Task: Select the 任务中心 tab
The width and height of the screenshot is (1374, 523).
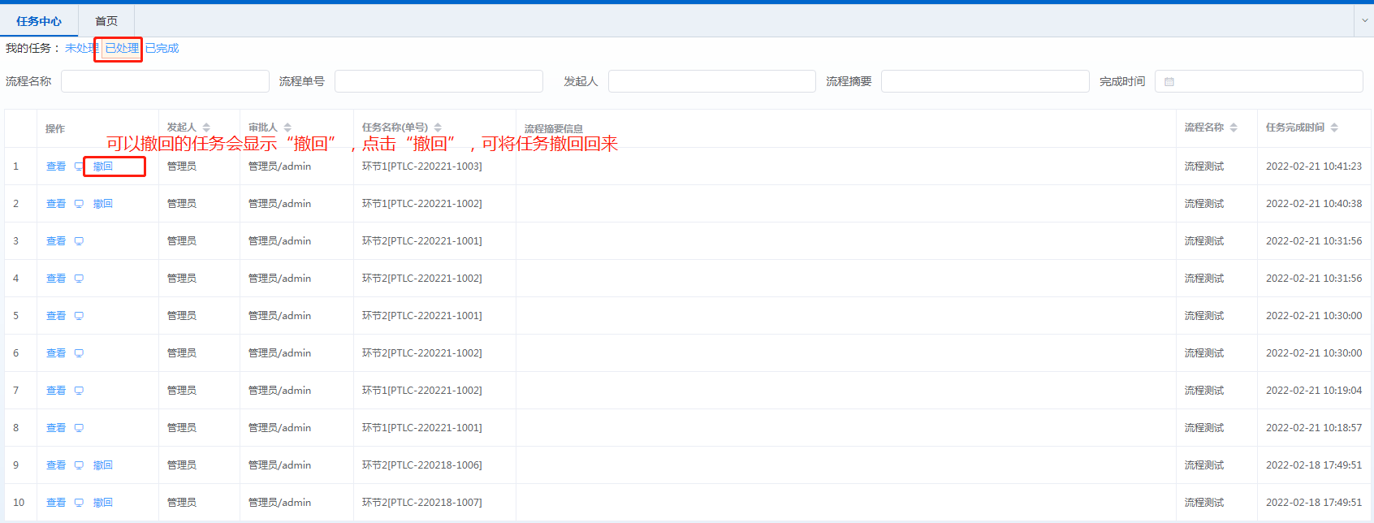Action: tap(39, 21)
